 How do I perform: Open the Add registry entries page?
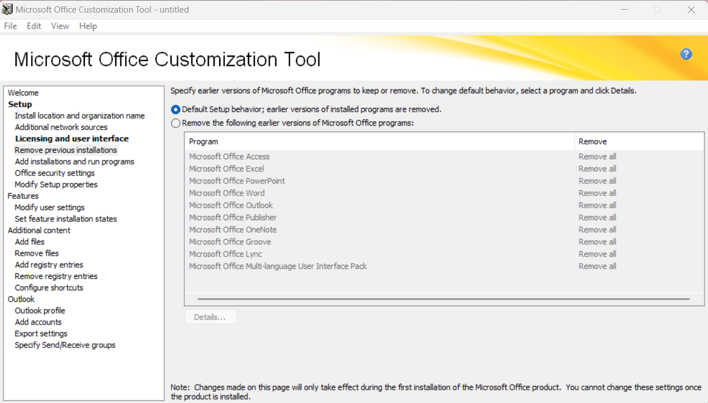(x=49, y=265)
